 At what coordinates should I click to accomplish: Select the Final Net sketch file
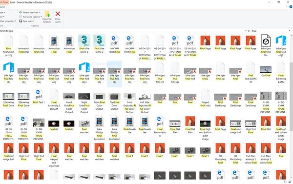(x=266, y=123)
